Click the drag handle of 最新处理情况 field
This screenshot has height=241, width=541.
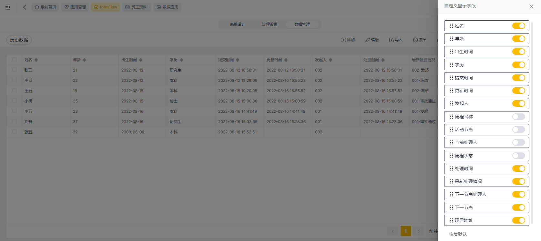click(452, 181)
